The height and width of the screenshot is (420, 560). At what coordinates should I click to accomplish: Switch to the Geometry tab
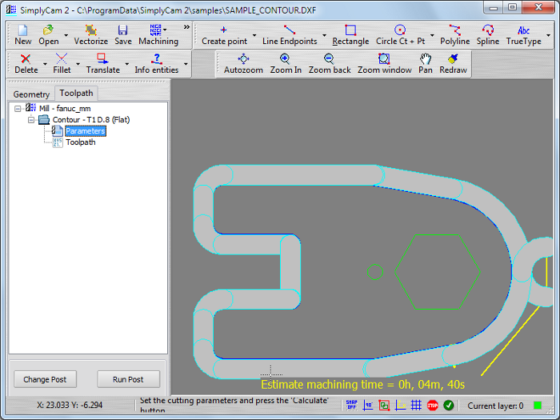pos(31,94)
